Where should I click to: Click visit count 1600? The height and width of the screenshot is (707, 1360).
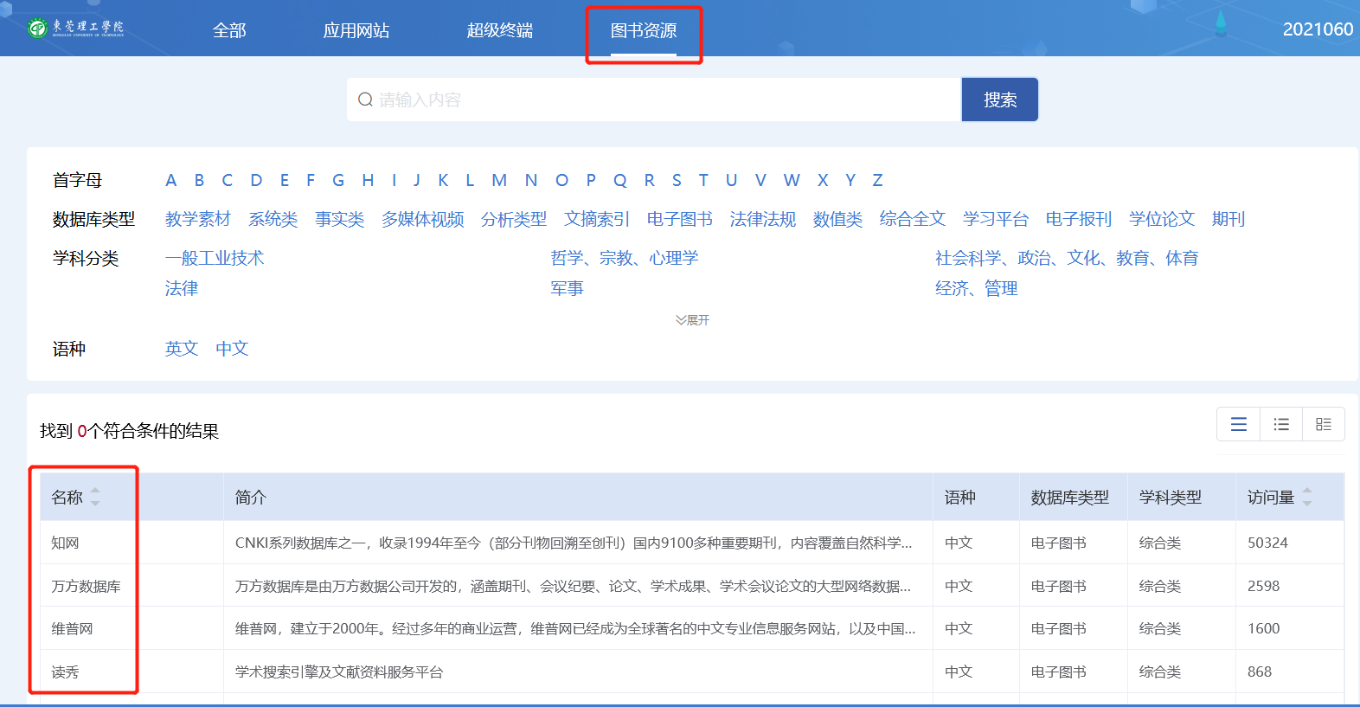[x=1263, y=628]
